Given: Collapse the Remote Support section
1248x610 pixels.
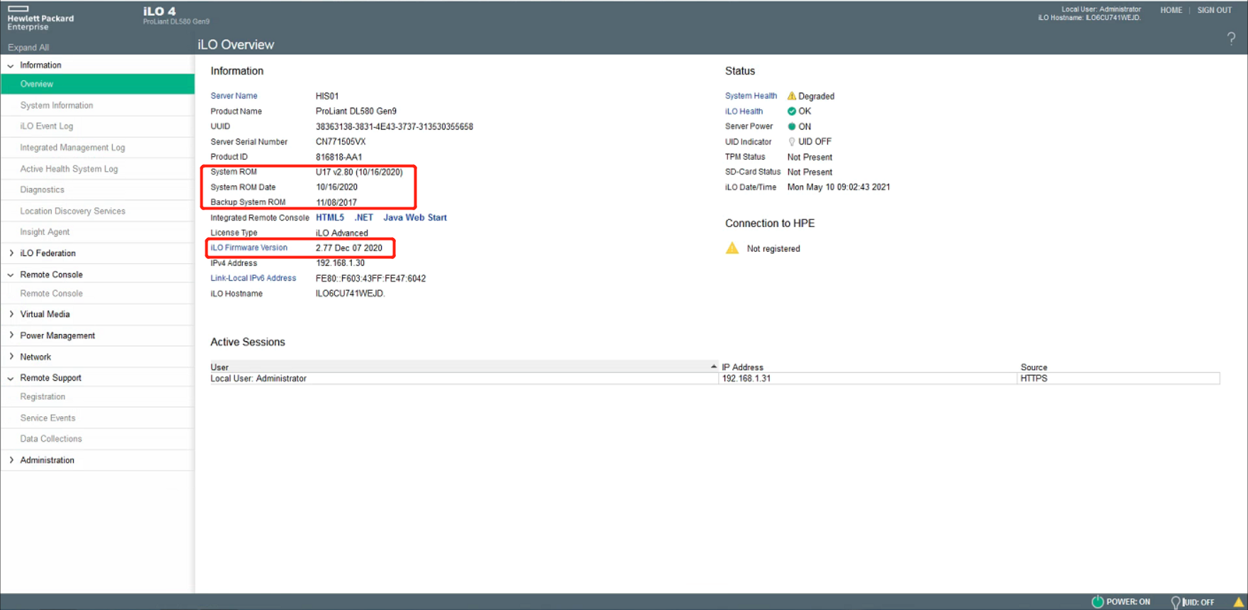Looking at the screenshot, I should 11,379.
